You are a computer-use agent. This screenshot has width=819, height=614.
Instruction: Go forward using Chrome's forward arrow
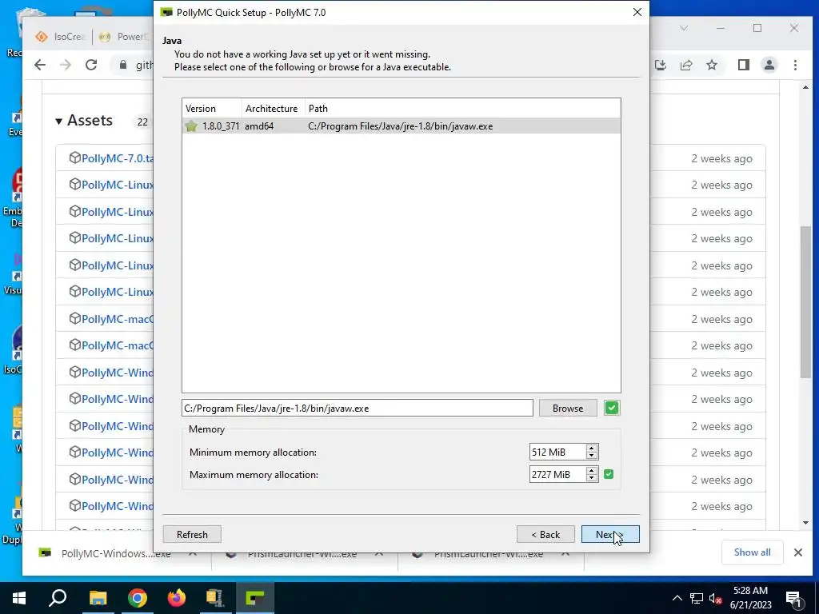point(66,65)
